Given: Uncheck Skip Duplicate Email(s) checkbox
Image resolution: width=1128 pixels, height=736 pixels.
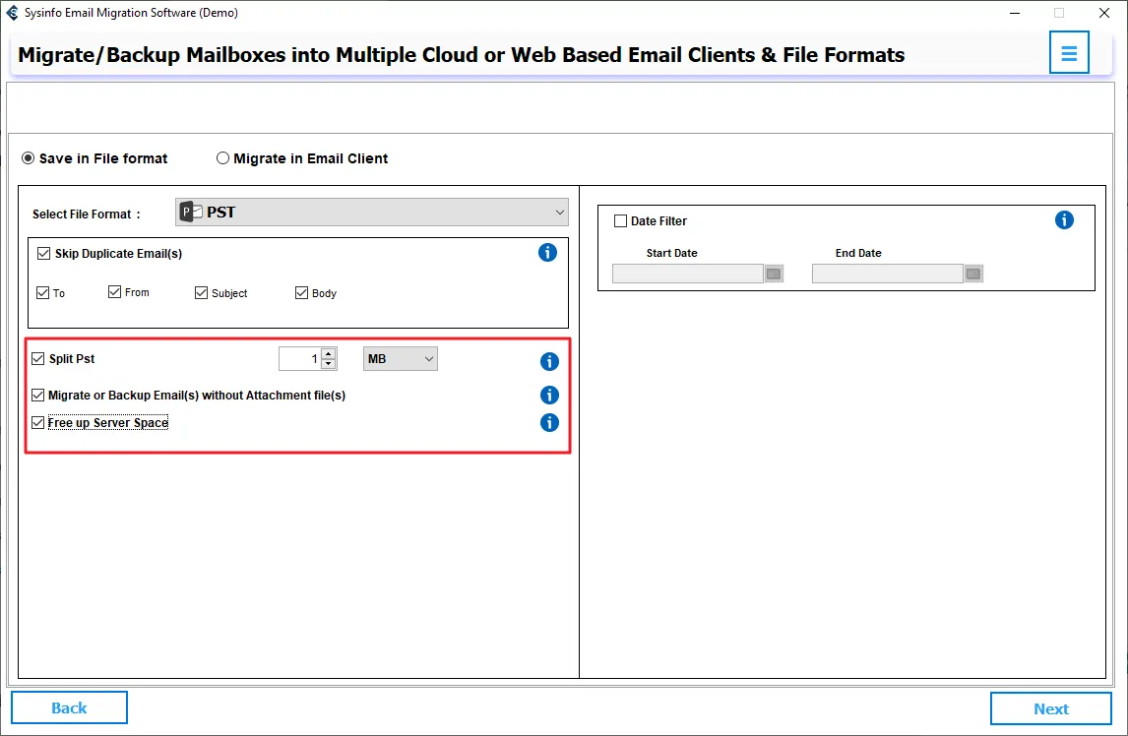Looking at the screenshot, I should pos(43,254).
